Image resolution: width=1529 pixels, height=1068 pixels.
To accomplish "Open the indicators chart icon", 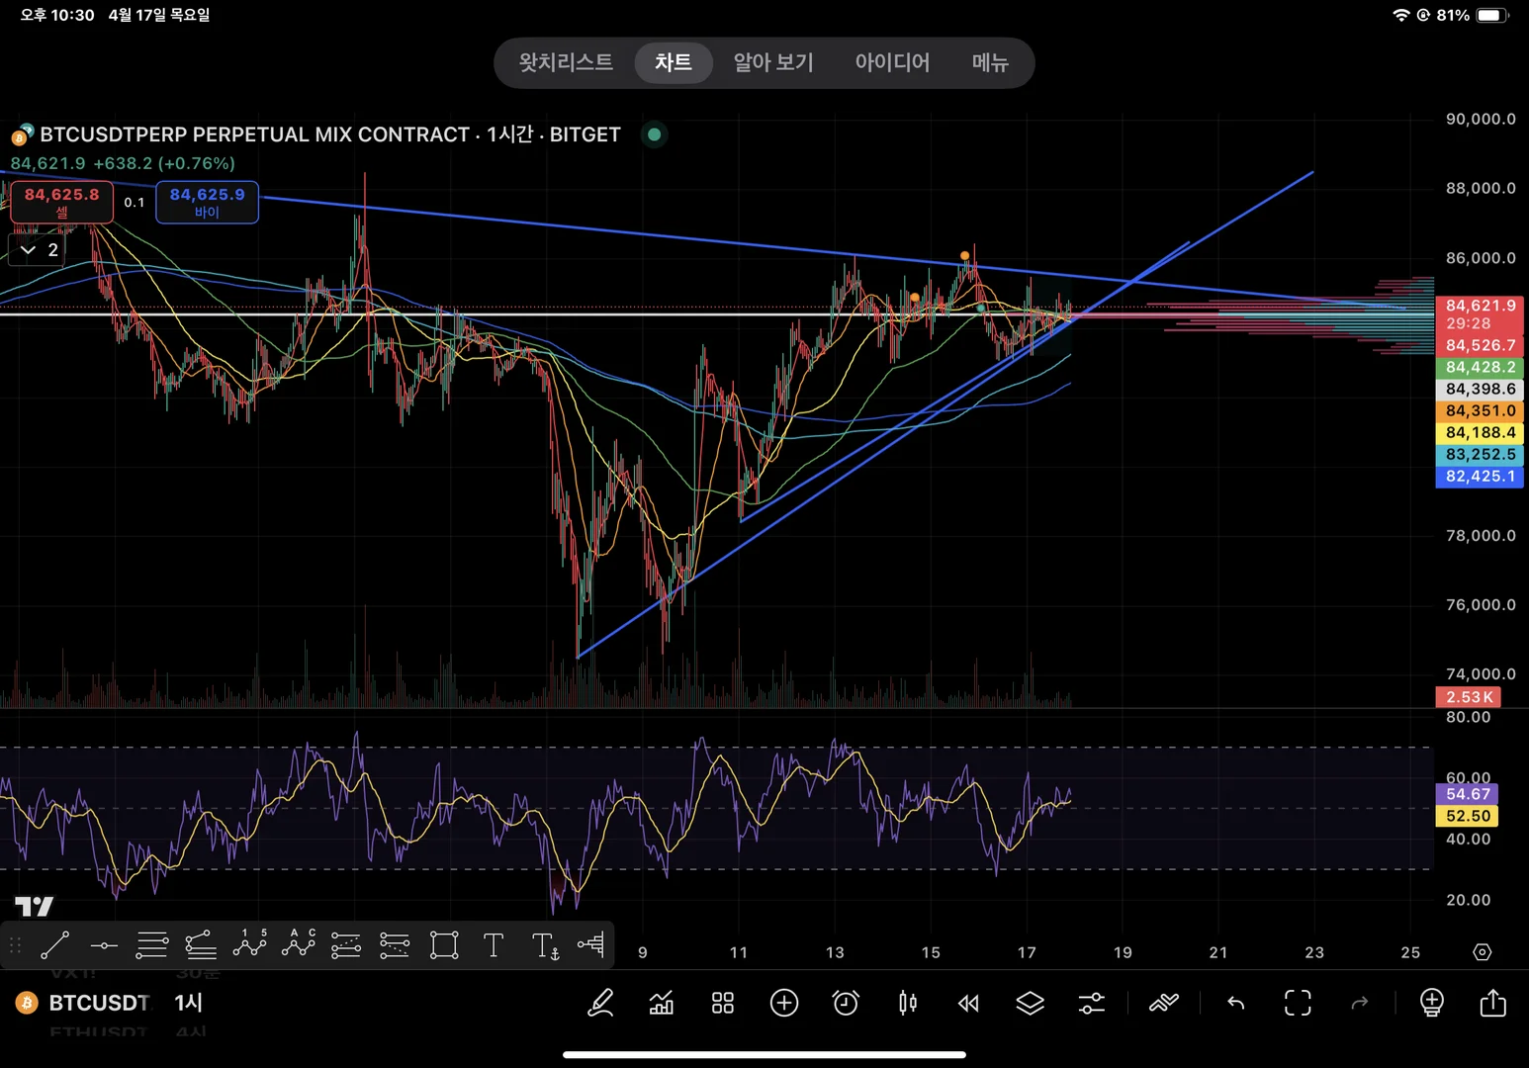I will click(x=662, y=1003).
